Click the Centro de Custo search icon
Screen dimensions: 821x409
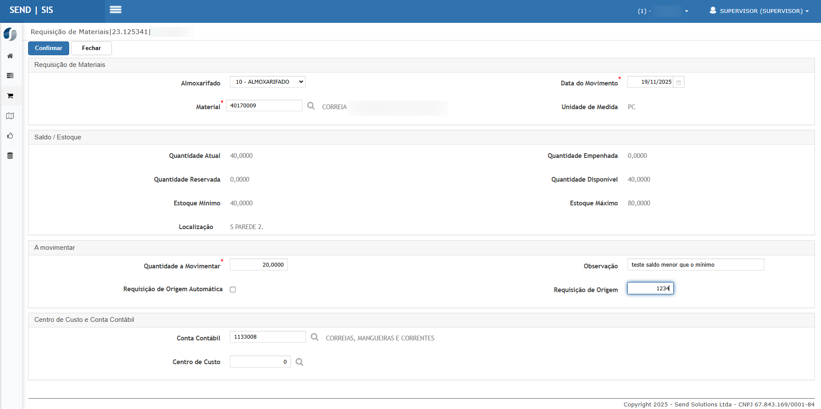pyautogui.click(x=299, y=362)
